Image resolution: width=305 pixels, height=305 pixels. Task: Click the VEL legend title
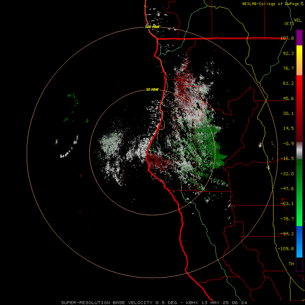pyautogui.click(x=298, y=20)
